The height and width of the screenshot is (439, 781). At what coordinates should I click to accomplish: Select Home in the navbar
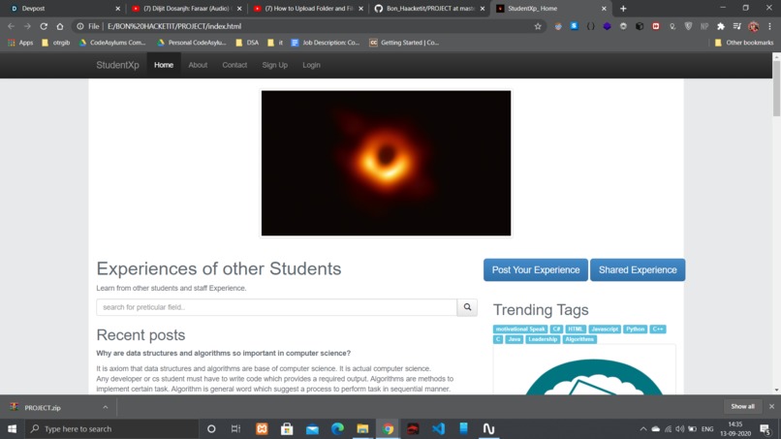point(164,65)
